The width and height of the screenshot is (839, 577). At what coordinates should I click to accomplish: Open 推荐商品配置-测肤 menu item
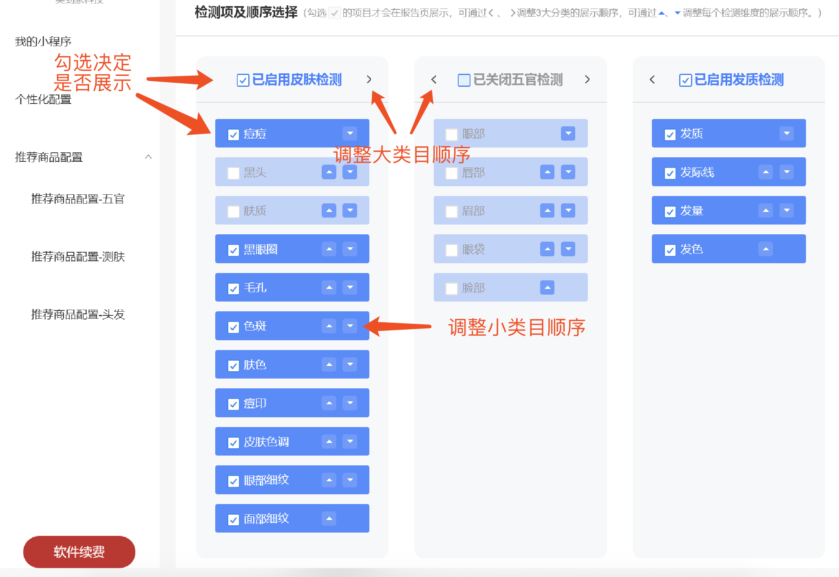click(x=78, y=257)
